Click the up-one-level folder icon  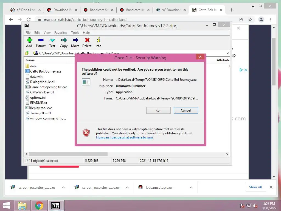point(27,53)
